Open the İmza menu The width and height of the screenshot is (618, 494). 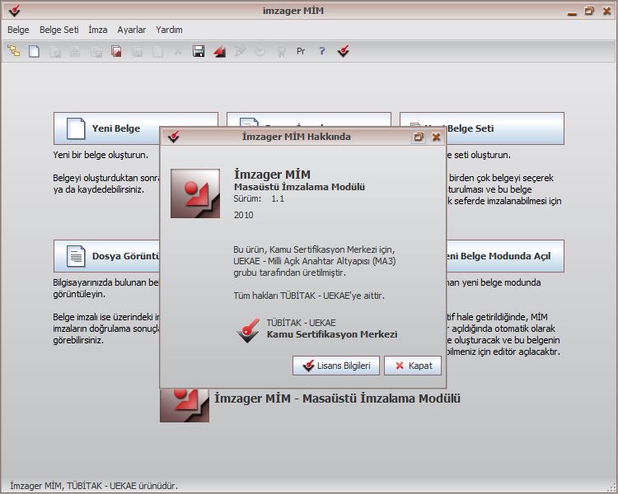click(98, 30)
